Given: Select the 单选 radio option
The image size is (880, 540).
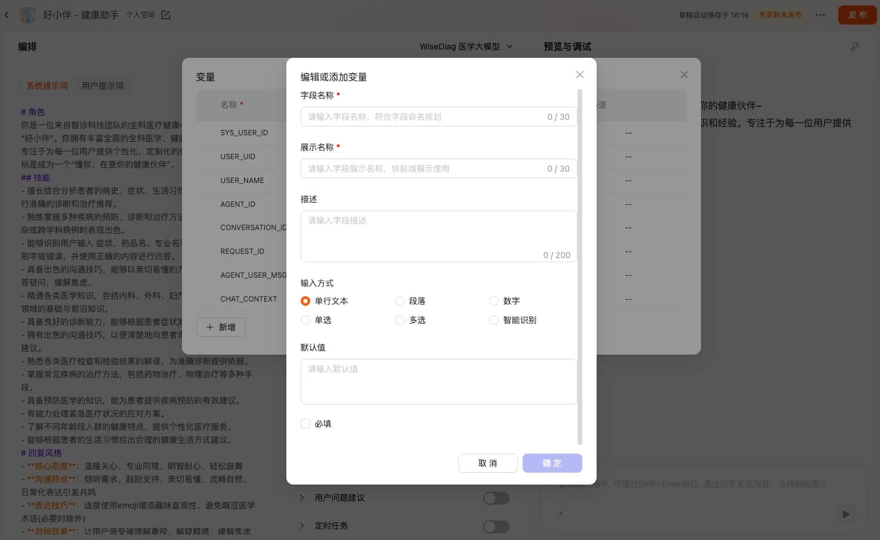Looking at the screenshot, I should point(305,320).
